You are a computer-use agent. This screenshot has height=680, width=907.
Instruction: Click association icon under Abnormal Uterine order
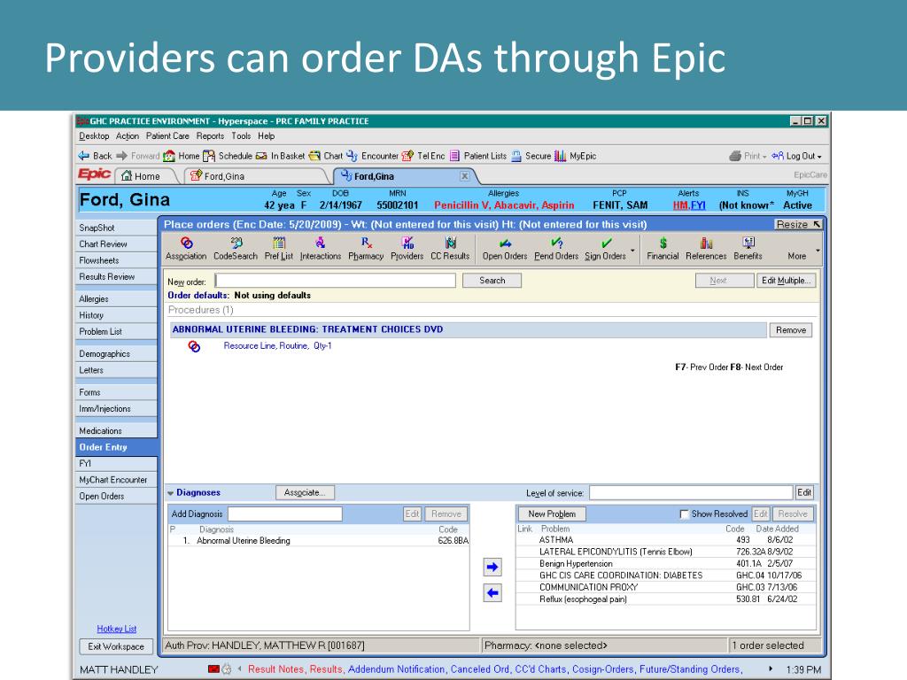point(194,346)
